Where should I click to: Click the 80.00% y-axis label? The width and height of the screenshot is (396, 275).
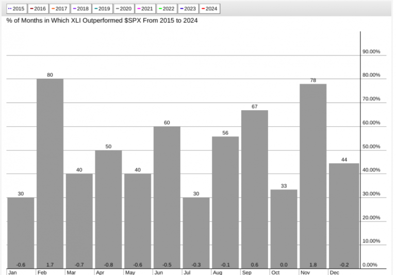pyautogui.click(x=371, y=75)
